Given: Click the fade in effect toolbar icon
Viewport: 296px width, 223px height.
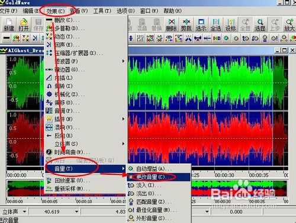Looking at the screenshot, I should [x=246, y=38].
